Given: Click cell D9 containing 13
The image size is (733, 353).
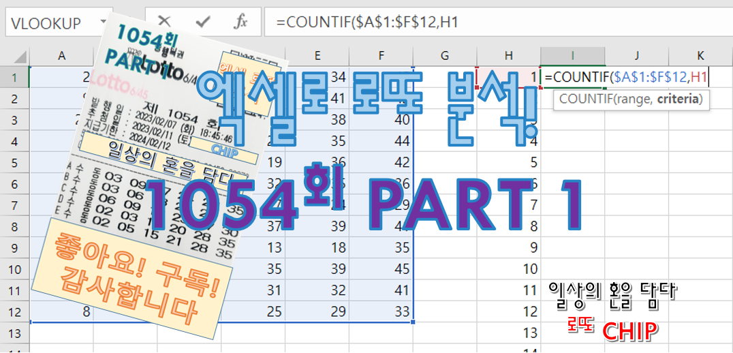Looking at the screenshot, I should pos(253,248).
